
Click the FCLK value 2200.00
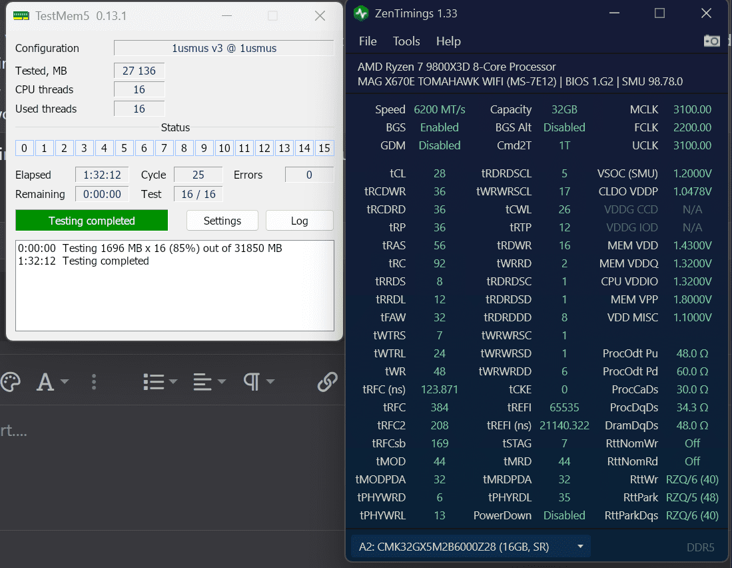coord(692,127)
